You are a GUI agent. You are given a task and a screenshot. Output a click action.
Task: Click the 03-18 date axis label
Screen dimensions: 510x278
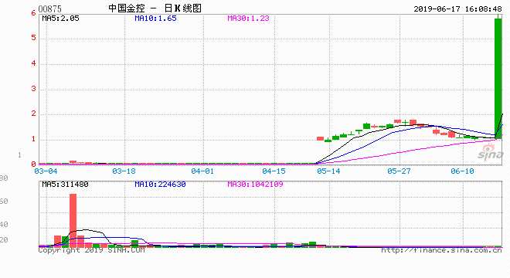(124, 171)
